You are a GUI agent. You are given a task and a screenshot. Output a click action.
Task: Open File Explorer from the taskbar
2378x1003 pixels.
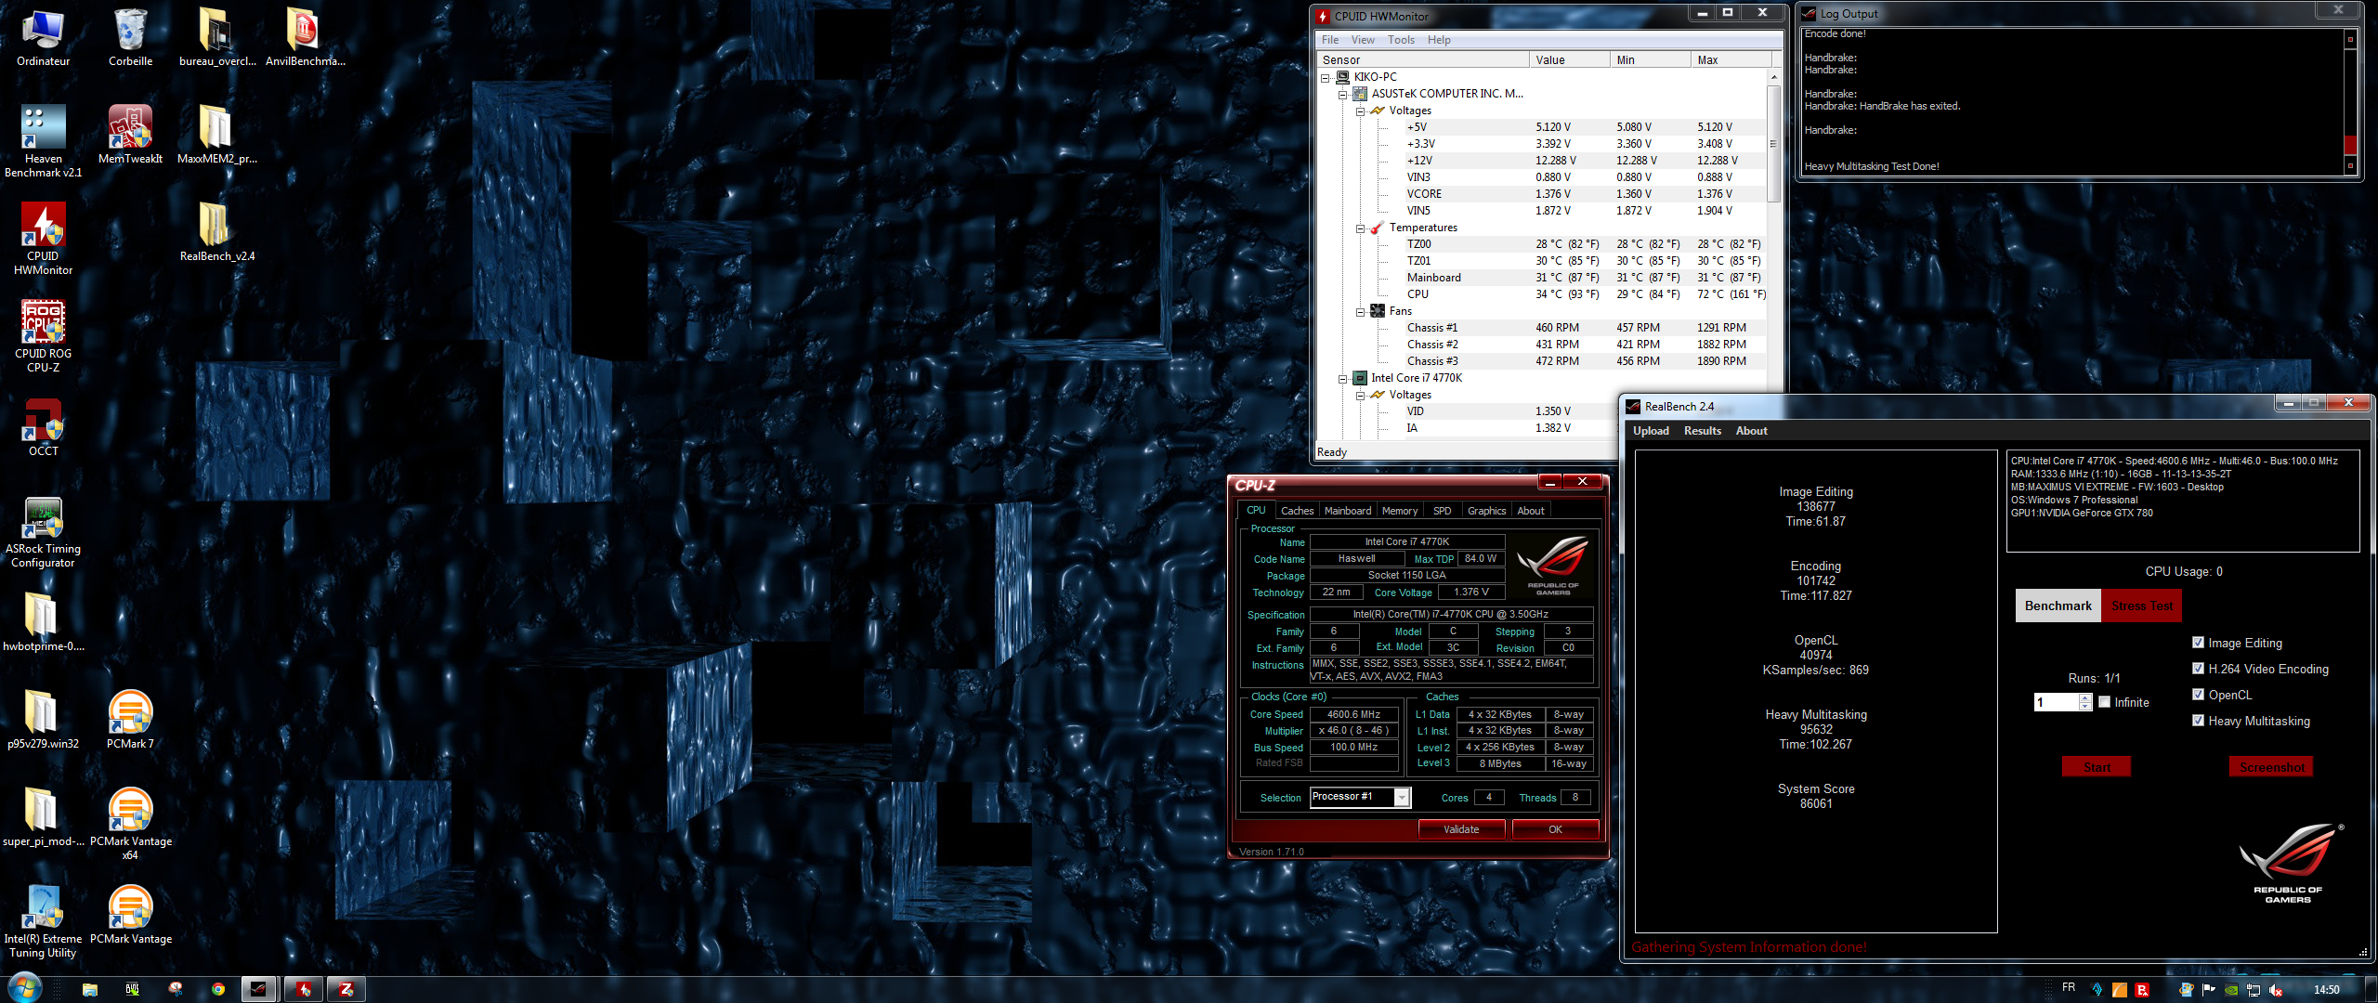pyautogui.click(x=90, y=989)
